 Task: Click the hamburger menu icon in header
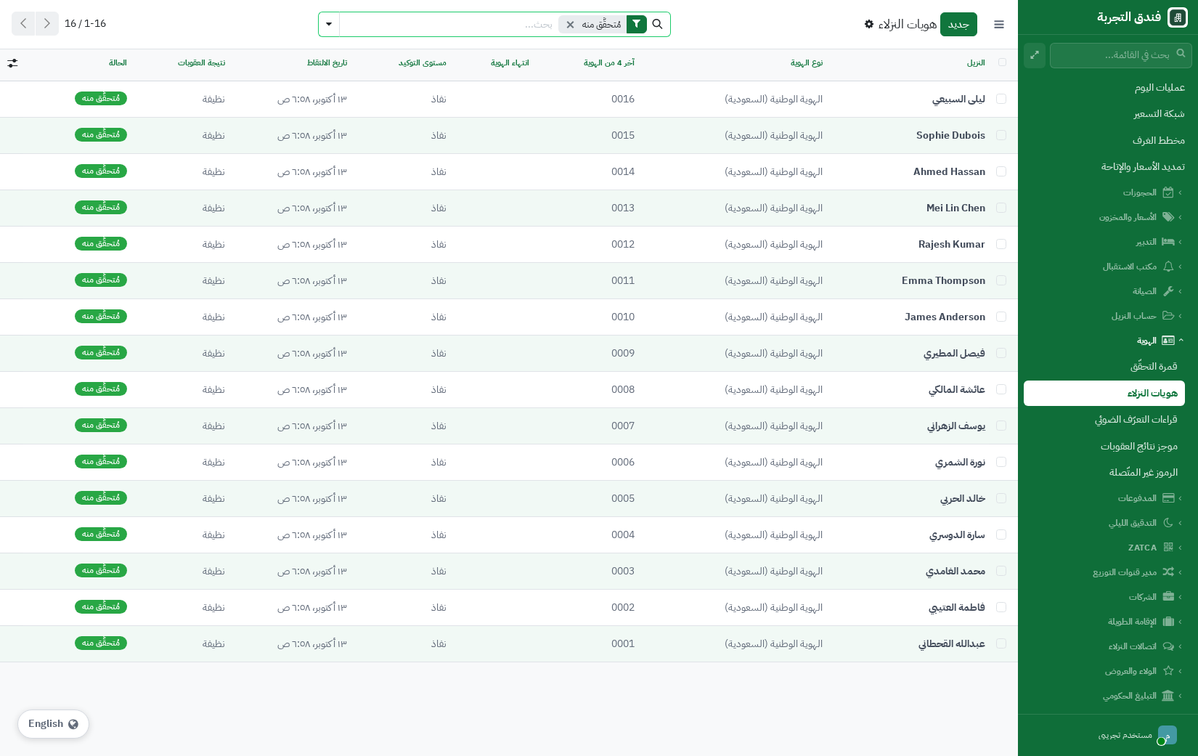(999, 25)
